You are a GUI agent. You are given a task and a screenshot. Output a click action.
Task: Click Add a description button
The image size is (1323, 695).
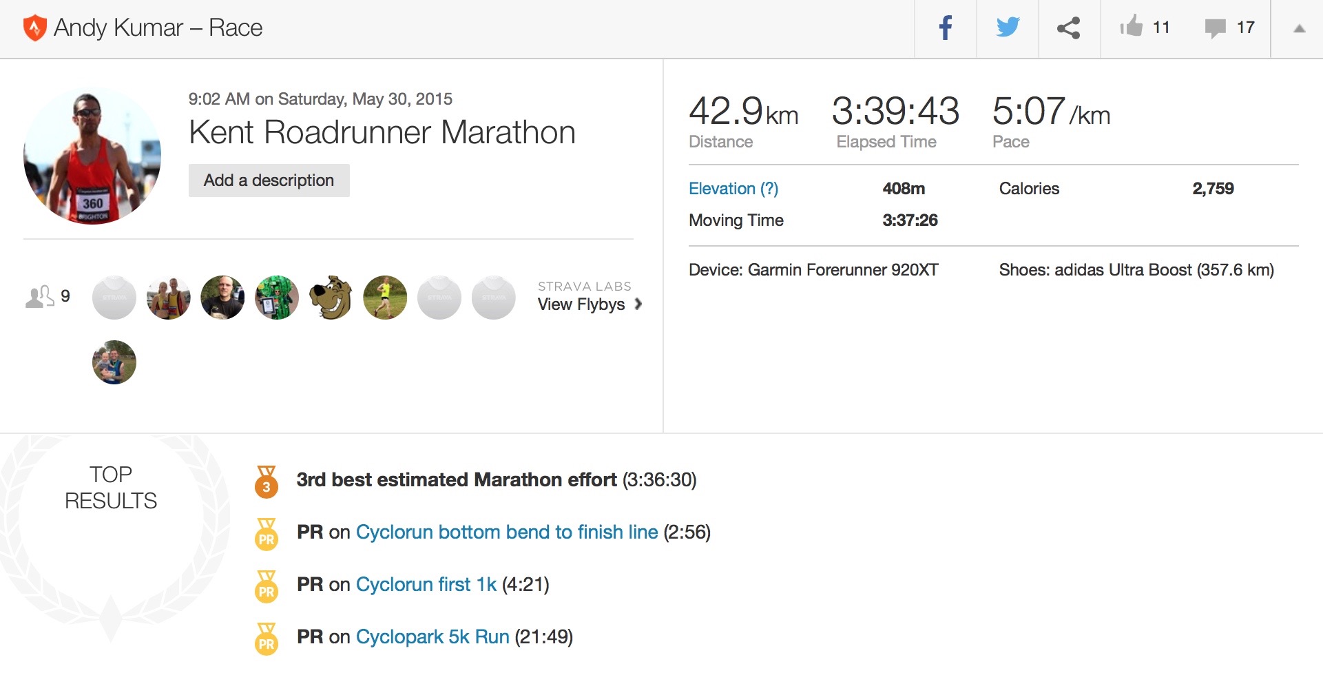[269, 180]
